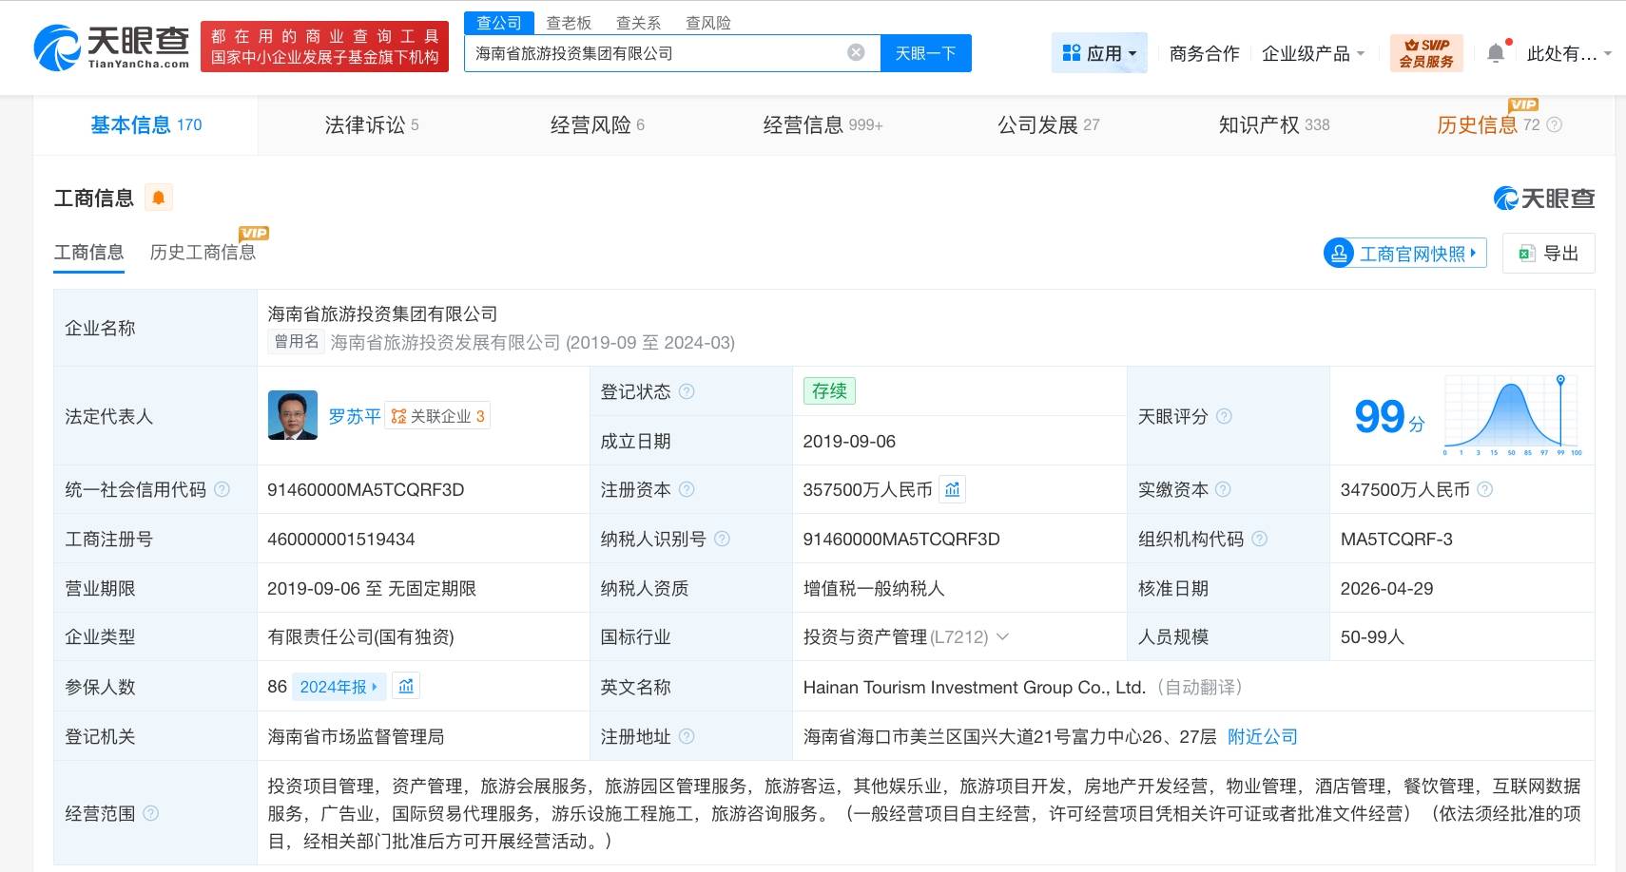Click the red banner 都在用的商业查询工具
This screenshot has height=872, width=1626.
point(324,47)
